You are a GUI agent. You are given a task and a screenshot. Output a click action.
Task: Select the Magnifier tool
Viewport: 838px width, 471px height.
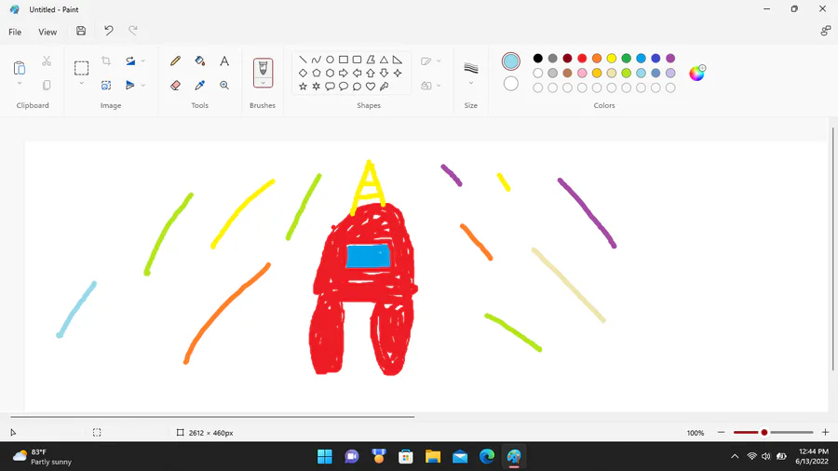(x=224, y=86)
